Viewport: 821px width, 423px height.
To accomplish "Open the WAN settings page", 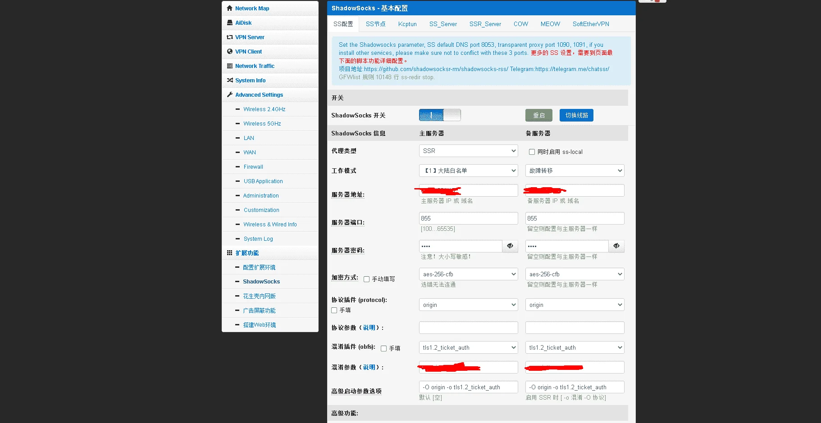I will point(250,152).
